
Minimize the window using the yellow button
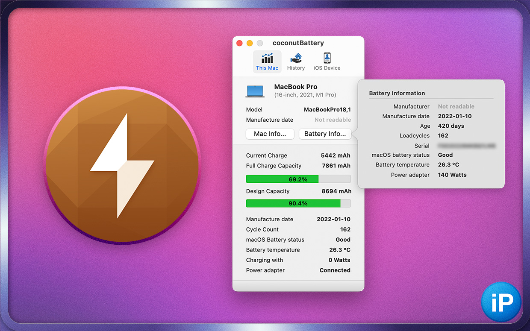pyautogui.click(x=250, y=43)
